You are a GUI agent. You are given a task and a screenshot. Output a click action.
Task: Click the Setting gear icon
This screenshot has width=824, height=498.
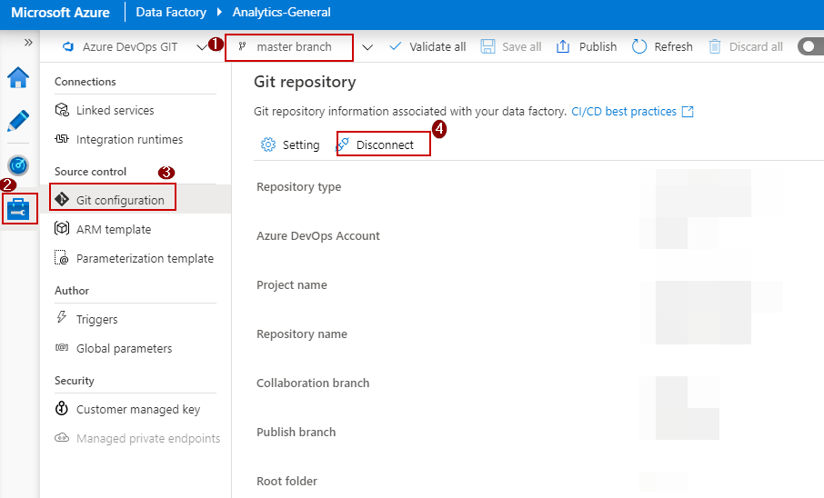pos(268,144)
